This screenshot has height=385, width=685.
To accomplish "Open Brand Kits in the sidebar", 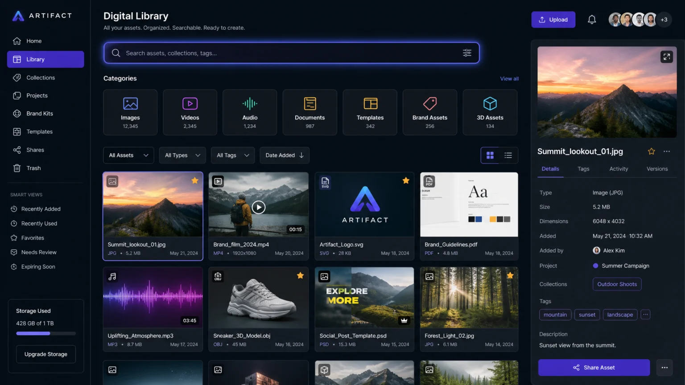I will 45,114.
